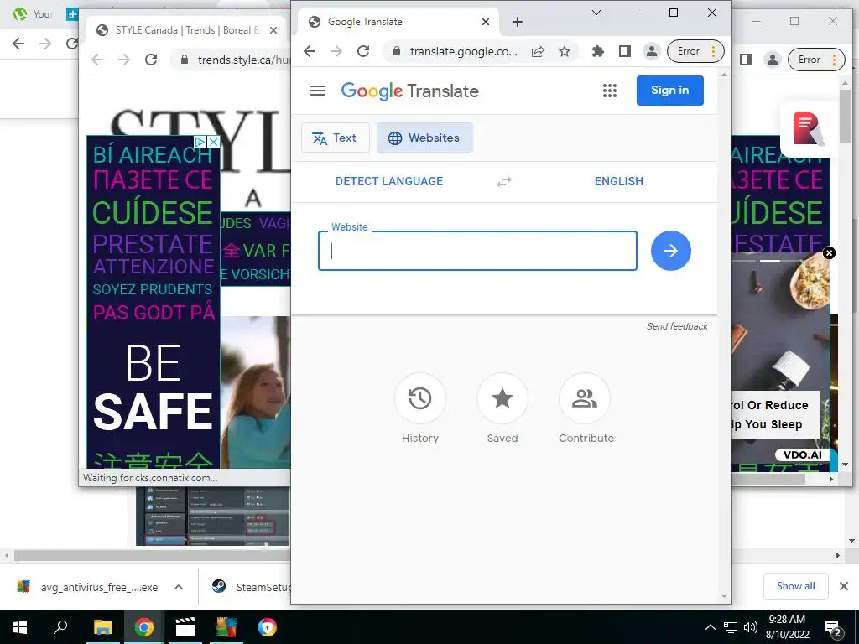Open tab search dropdown chevron

click(x=596, y=13)
